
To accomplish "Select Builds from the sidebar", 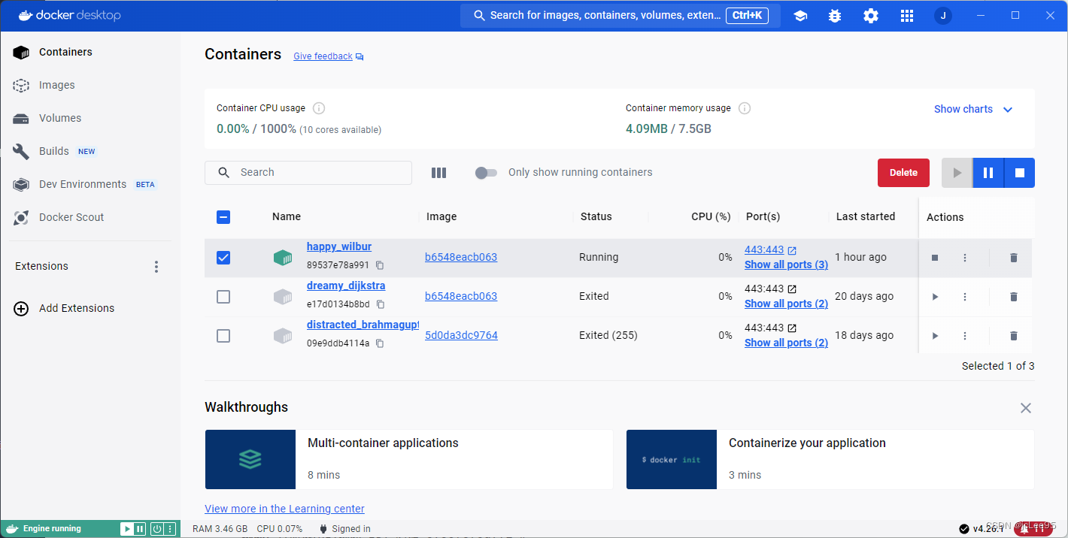I will (54, 151).
